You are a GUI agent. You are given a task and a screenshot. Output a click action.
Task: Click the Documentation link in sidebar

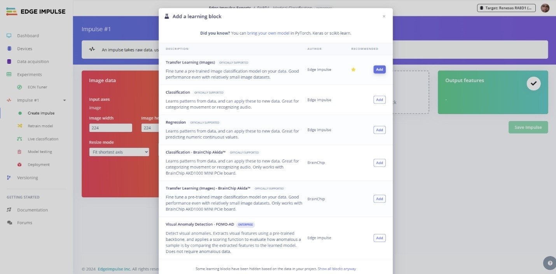pyautogui.click(x=32, y=210)
